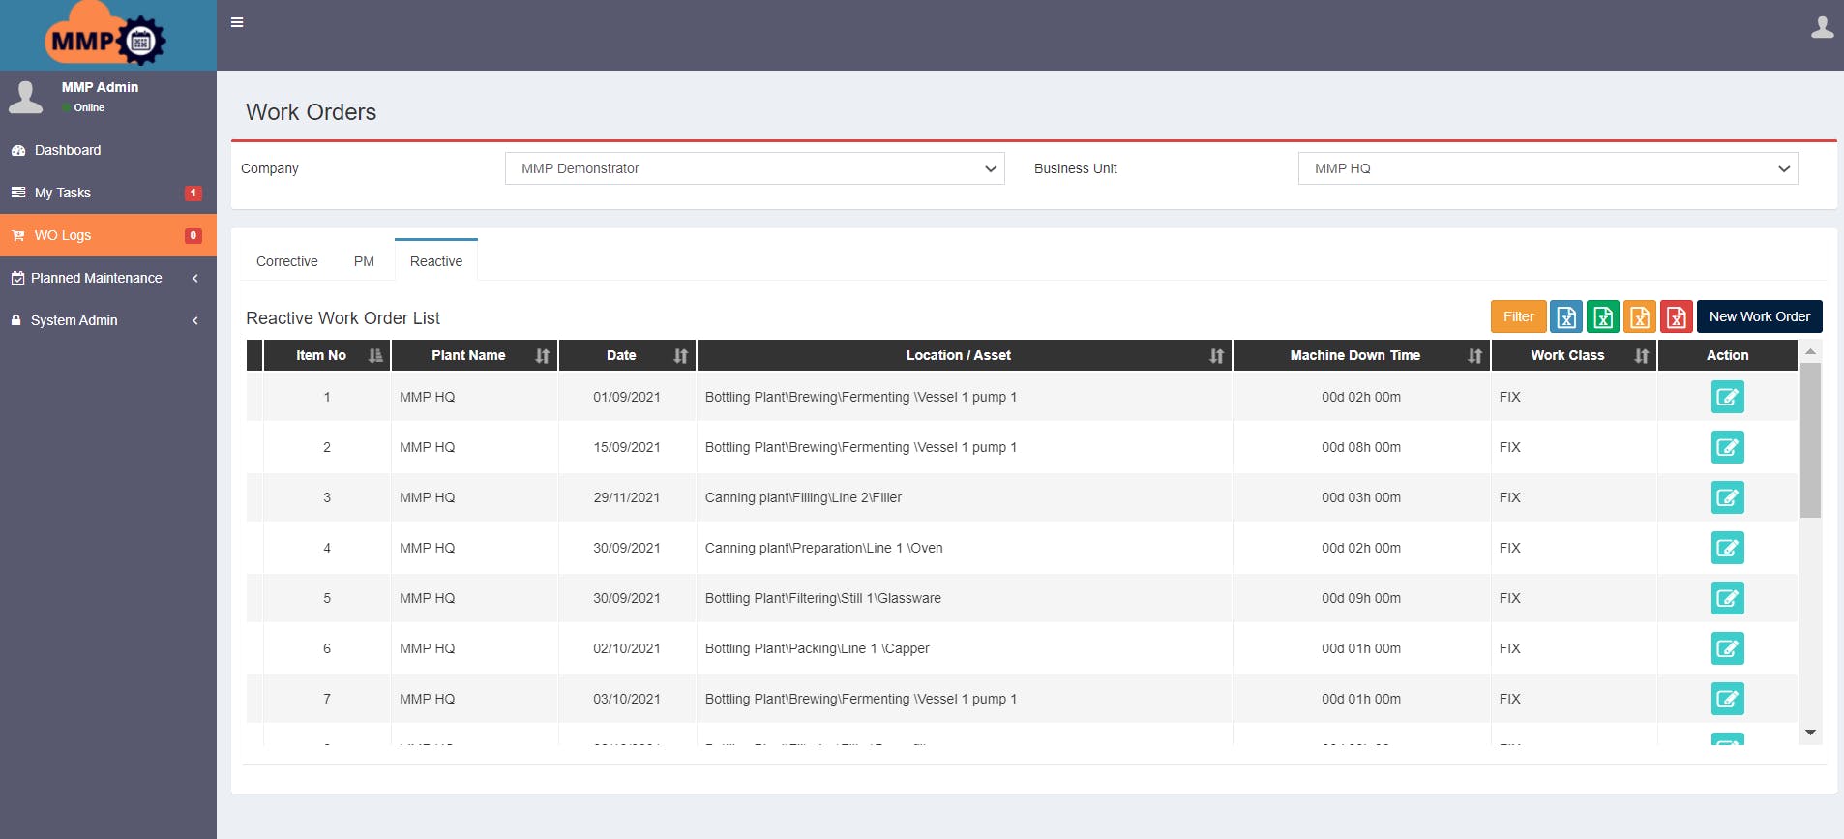Expand the System Admin menu
The width and height of the screenshot is (1844, 839).
[108, 320]
